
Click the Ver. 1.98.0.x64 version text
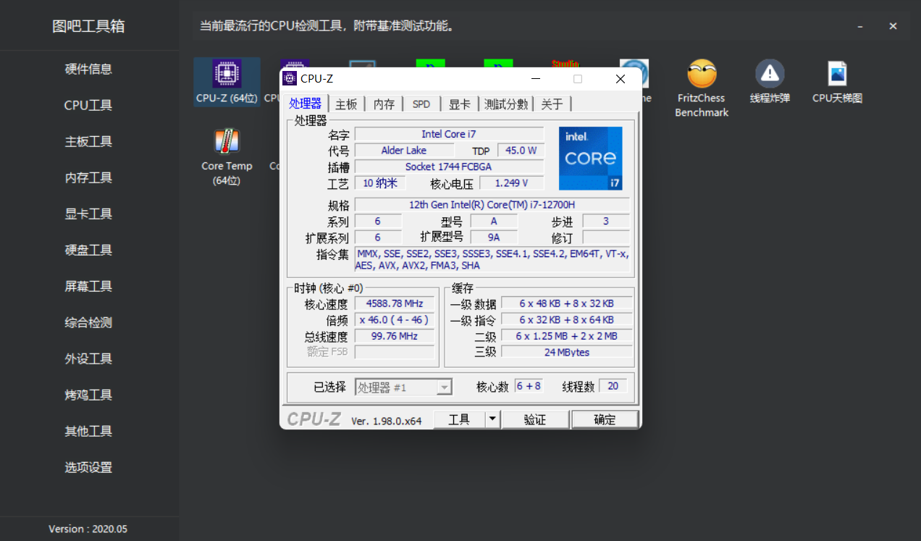[x=387, y=421]
